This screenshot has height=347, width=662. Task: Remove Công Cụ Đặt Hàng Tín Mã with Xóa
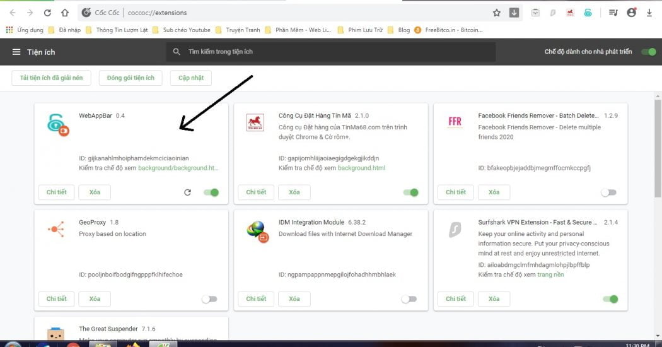coord(294,192)
